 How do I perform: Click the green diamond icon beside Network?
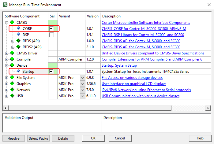tap(12, 90)
